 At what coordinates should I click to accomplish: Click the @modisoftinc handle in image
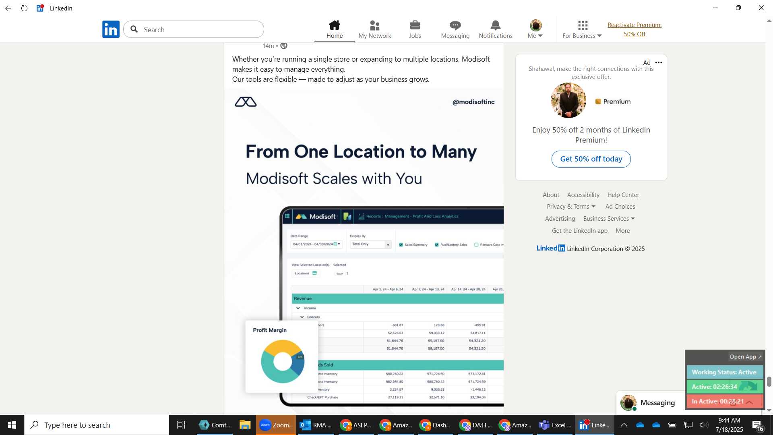tap(473, 102)
